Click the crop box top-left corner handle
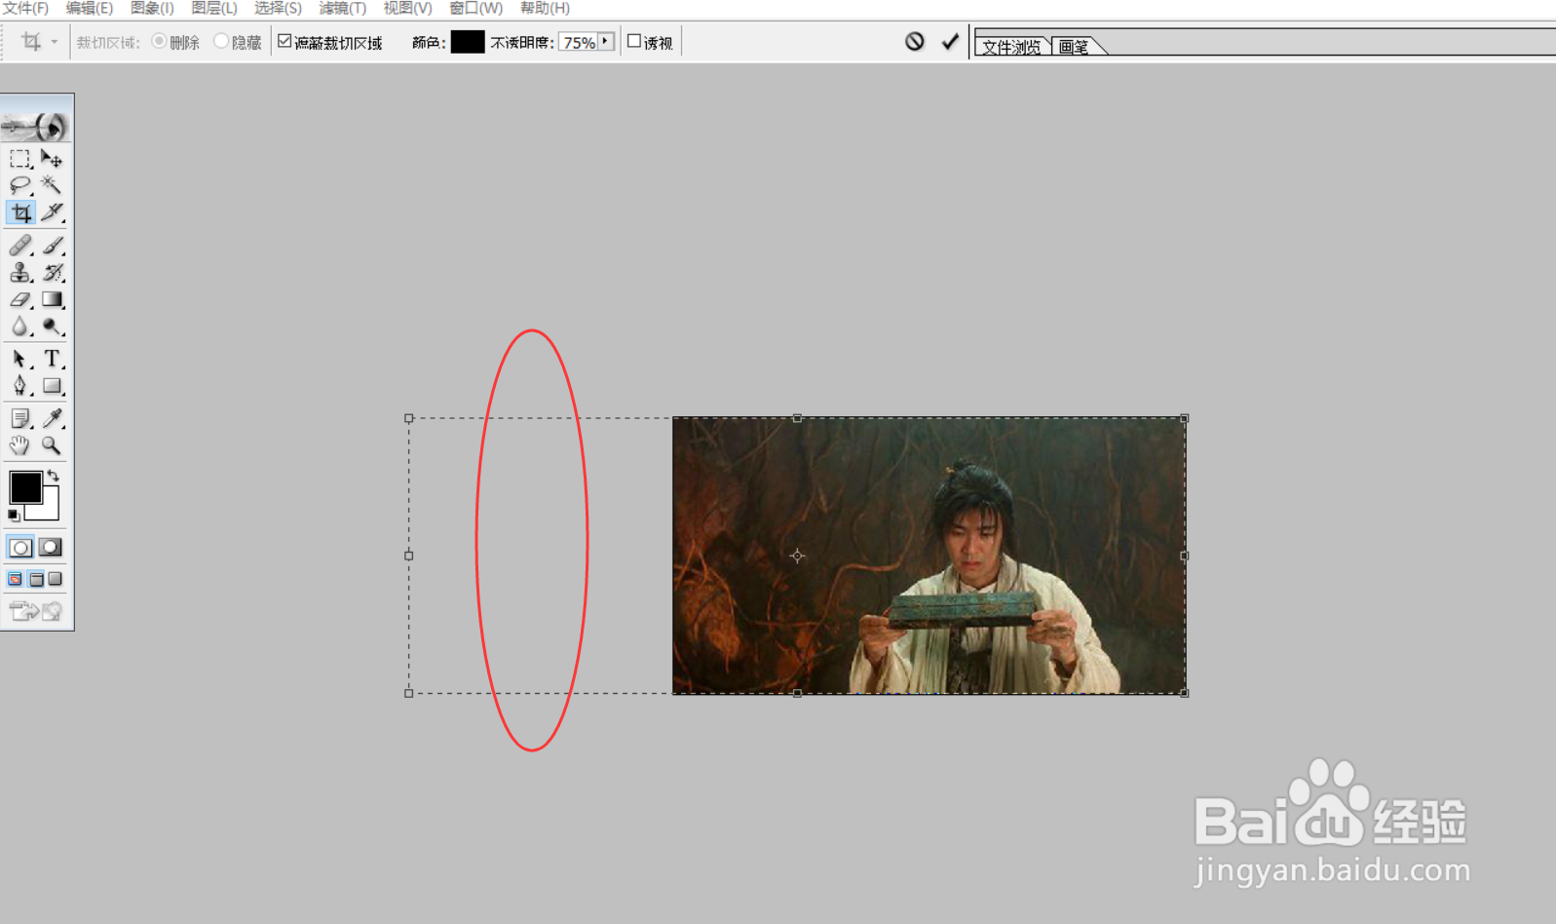The width and height of the screenshot is (1556, 924). (x=409, y=418)
